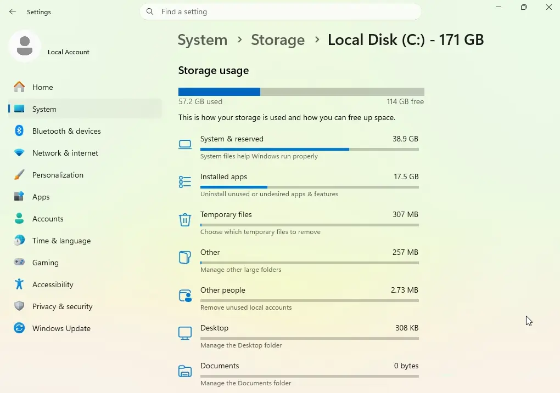Click the search magnifier icon

[150, 12]
